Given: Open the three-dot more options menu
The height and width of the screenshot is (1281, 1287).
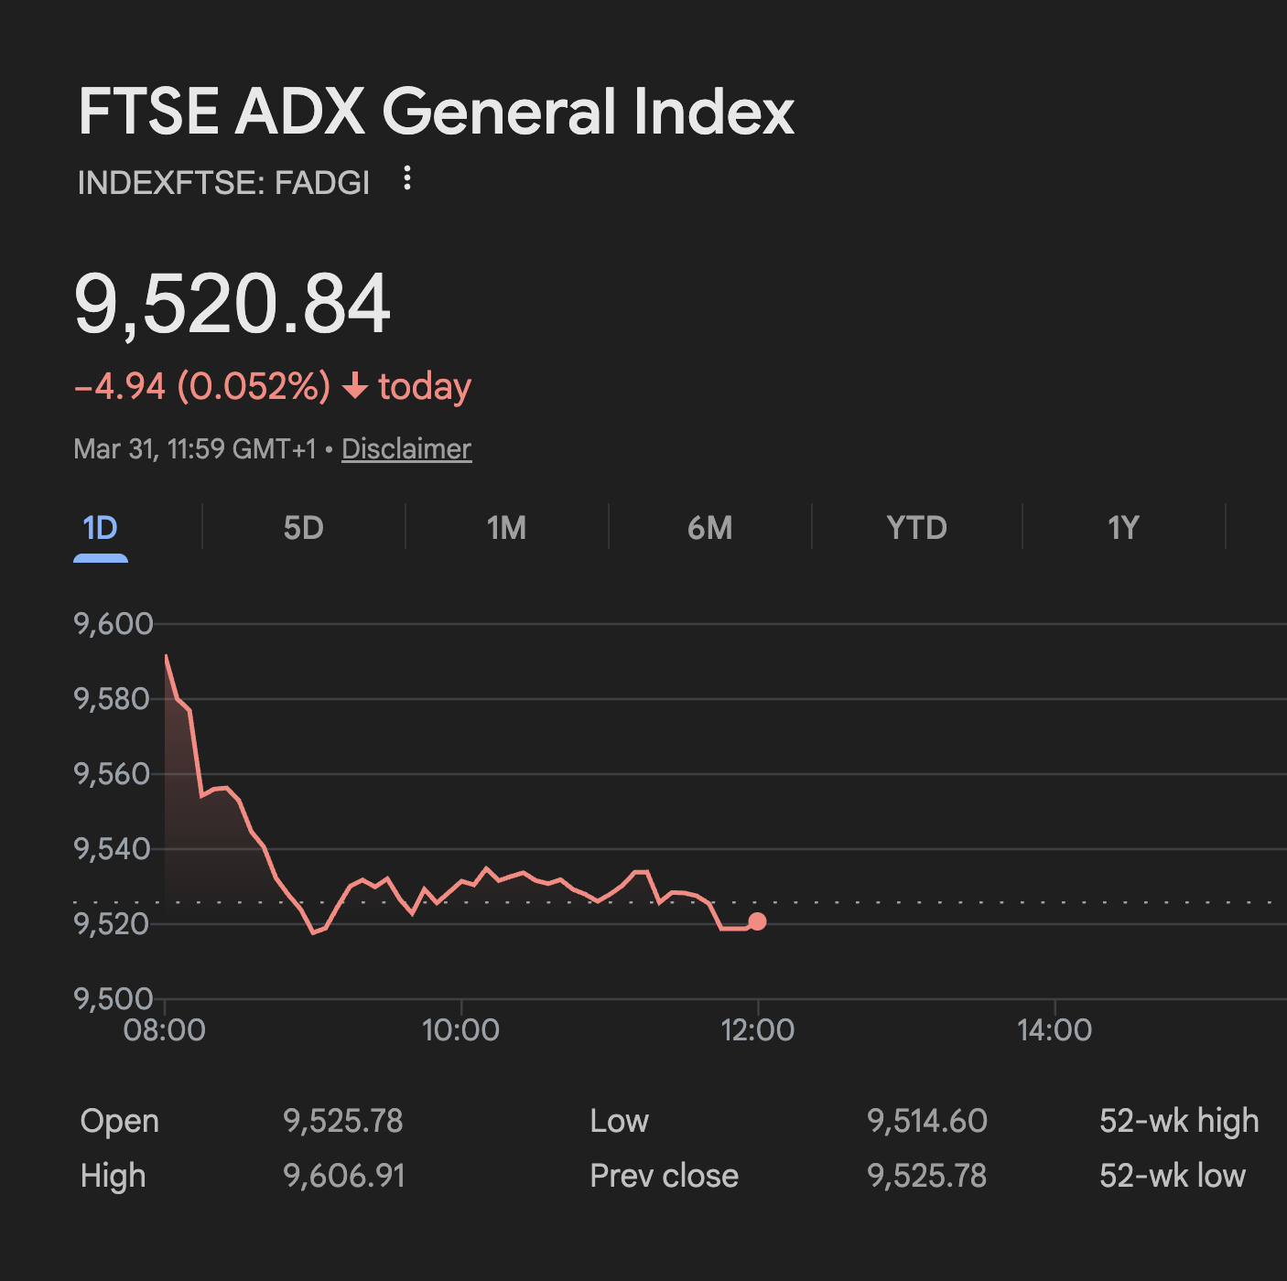Looking at the screenshot, I should 407,178.
